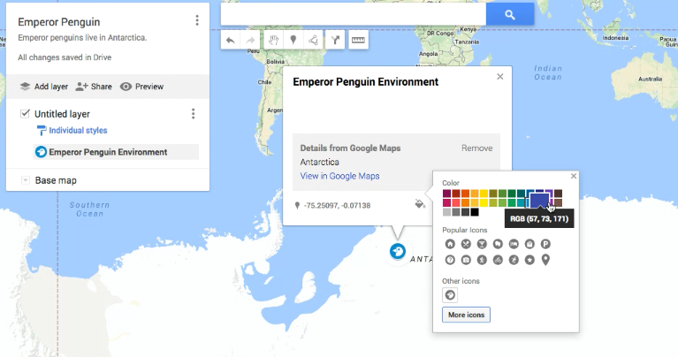This screenshot has height=357, width=678.
Task: Select the bed lodging popular icon
Action: [514, 244]
